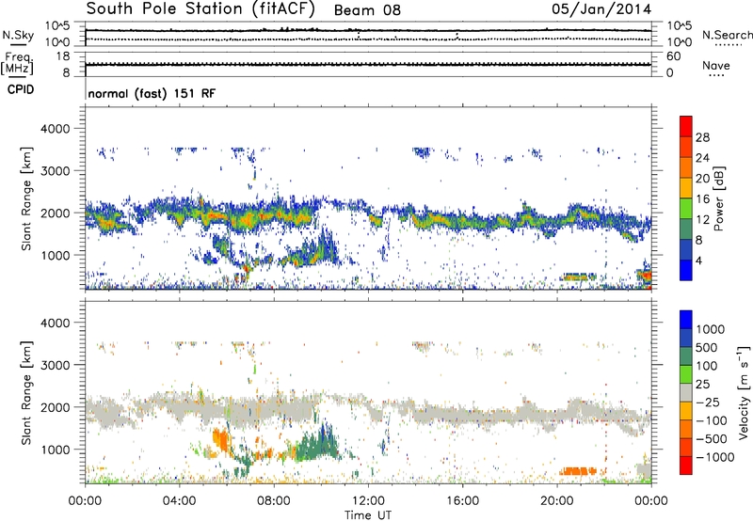Click the 16:00 time axis tick label
Image resolution: width=753 pixels, height=521 pixels.
pos(462,501)
